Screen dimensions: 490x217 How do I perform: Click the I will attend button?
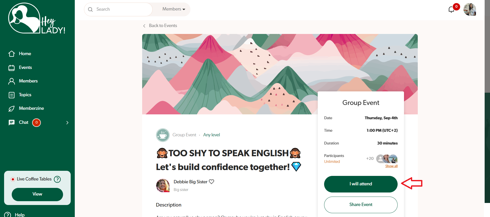(x=361, y=184)
